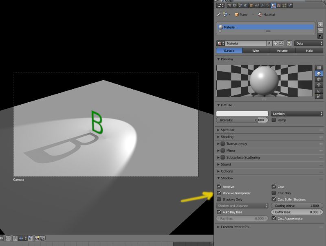Screen dimensions: 326x246
Task: Toggle the Auto Ray Bias checkbox
Action: [219, 212]
